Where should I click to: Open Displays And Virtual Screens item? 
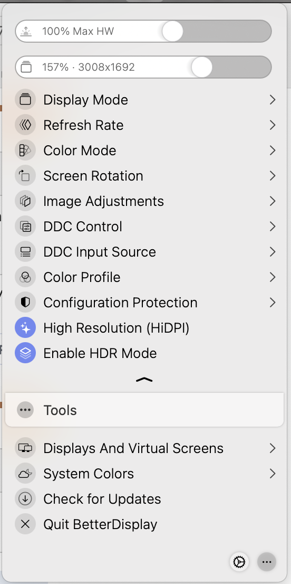(x=145, y=448)
